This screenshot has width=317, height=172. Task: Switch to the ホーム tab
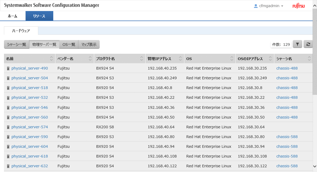point(13,16)
